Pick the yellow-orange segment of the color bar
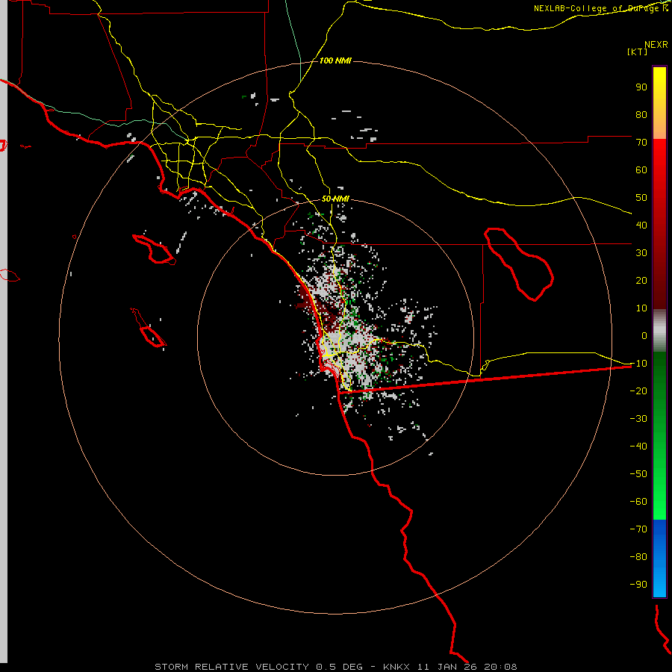672x672 pixels. point(659,103)
